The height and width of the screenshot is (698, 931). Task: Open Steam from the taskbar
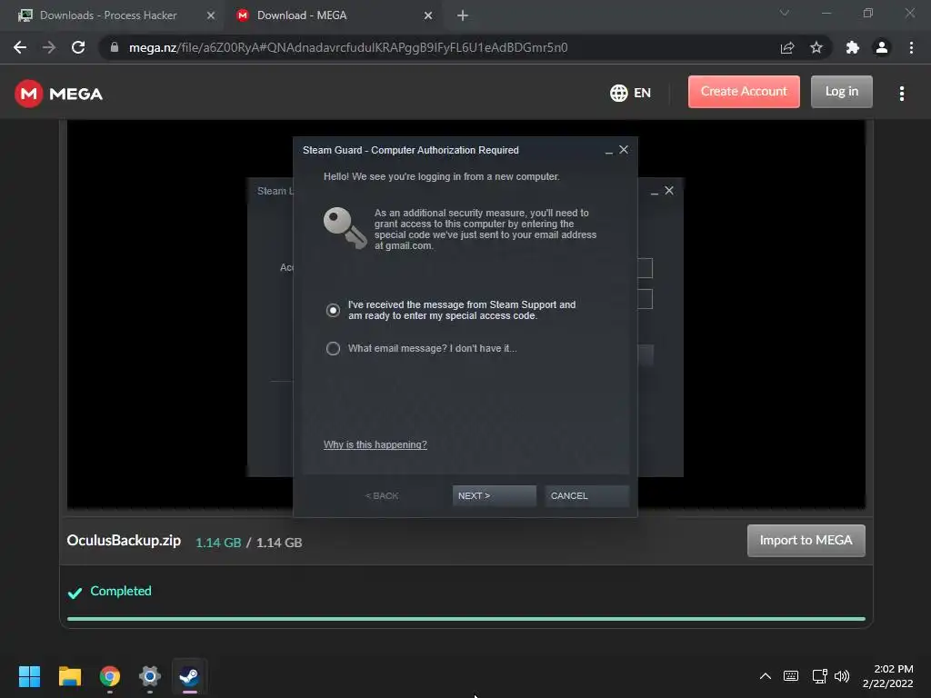[189, 676]
